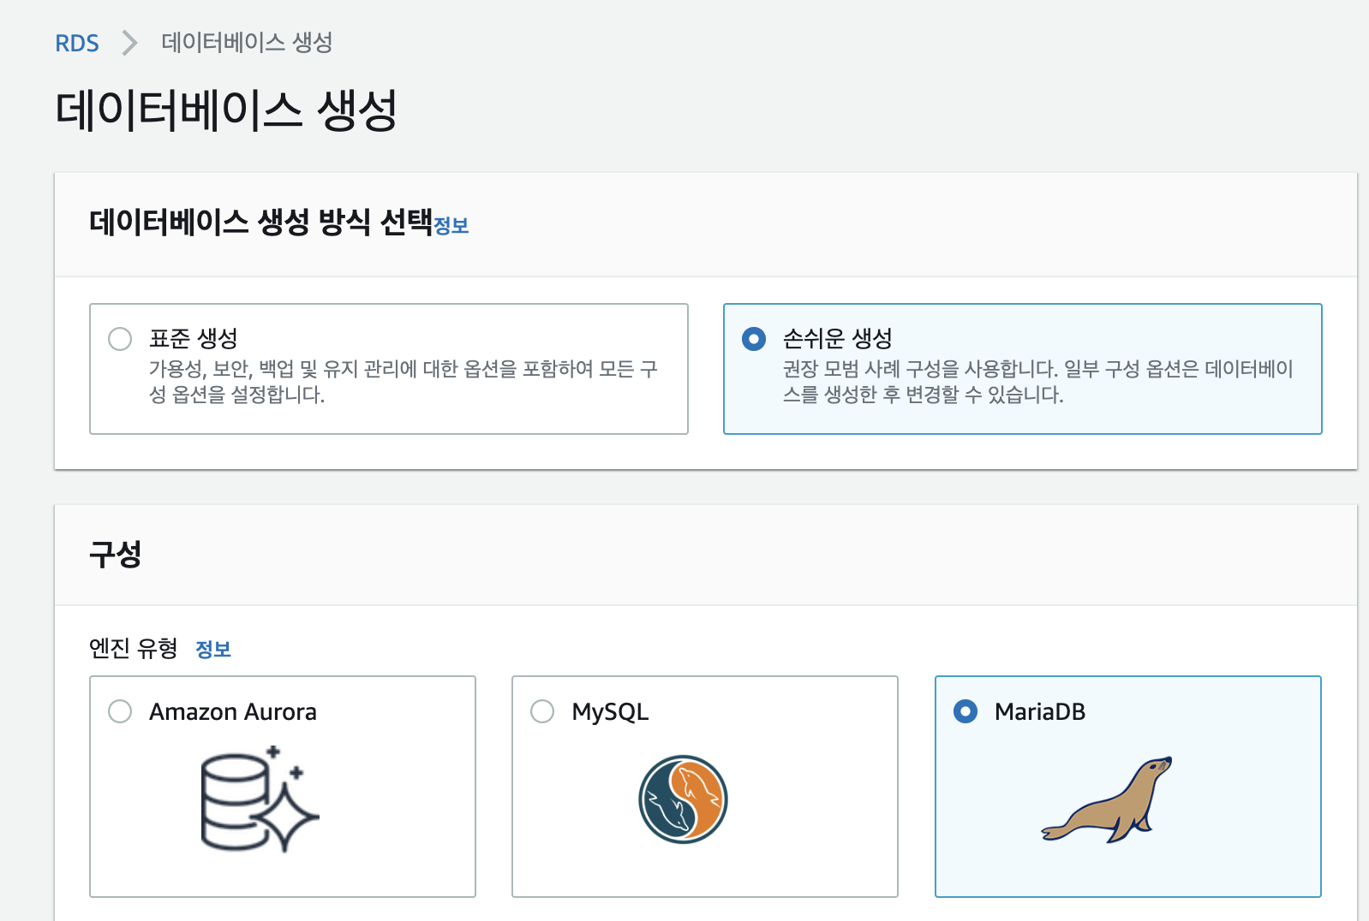Select the 표준 생성 radio button
Viewport: 1369px width, 921px height.
point(120,339)
